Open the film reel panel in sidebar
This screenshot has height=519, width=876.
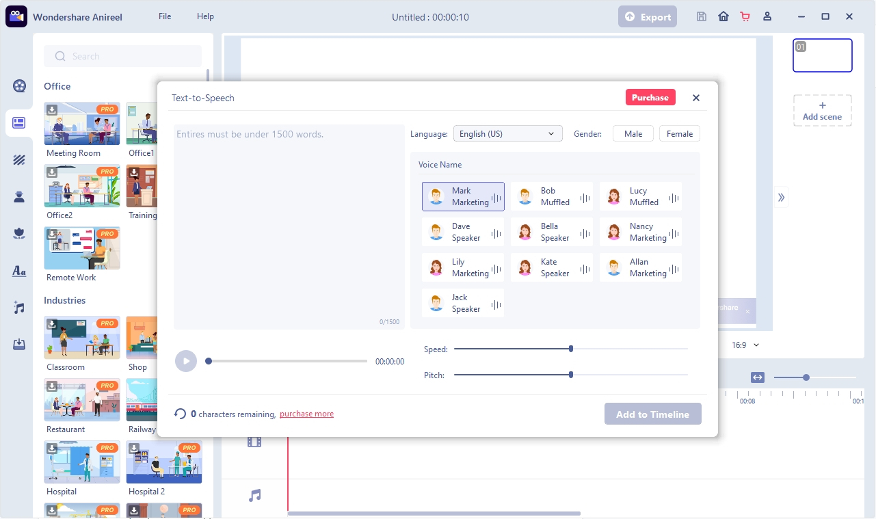click(19, 86)
